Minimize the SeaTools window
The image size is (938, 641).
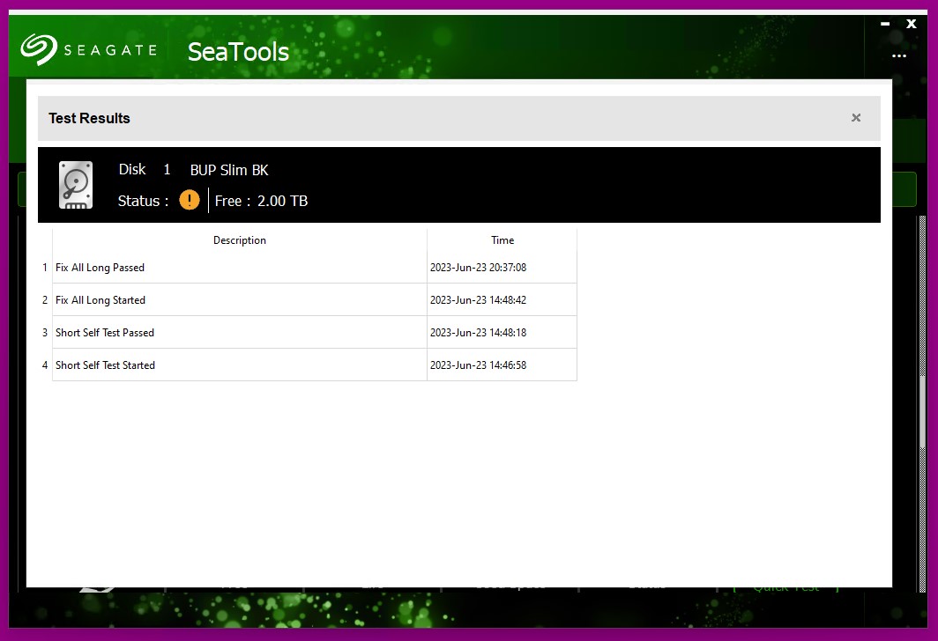[x=885, y=25]
